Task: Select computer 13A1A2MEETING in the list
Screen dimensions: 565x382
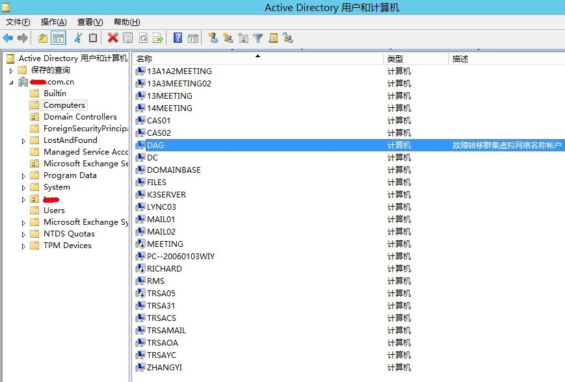Action: (179, 71)
